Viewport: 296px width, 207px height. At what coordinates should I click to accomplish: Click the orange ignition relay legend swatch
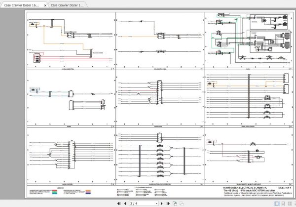[x=88, y=190]
